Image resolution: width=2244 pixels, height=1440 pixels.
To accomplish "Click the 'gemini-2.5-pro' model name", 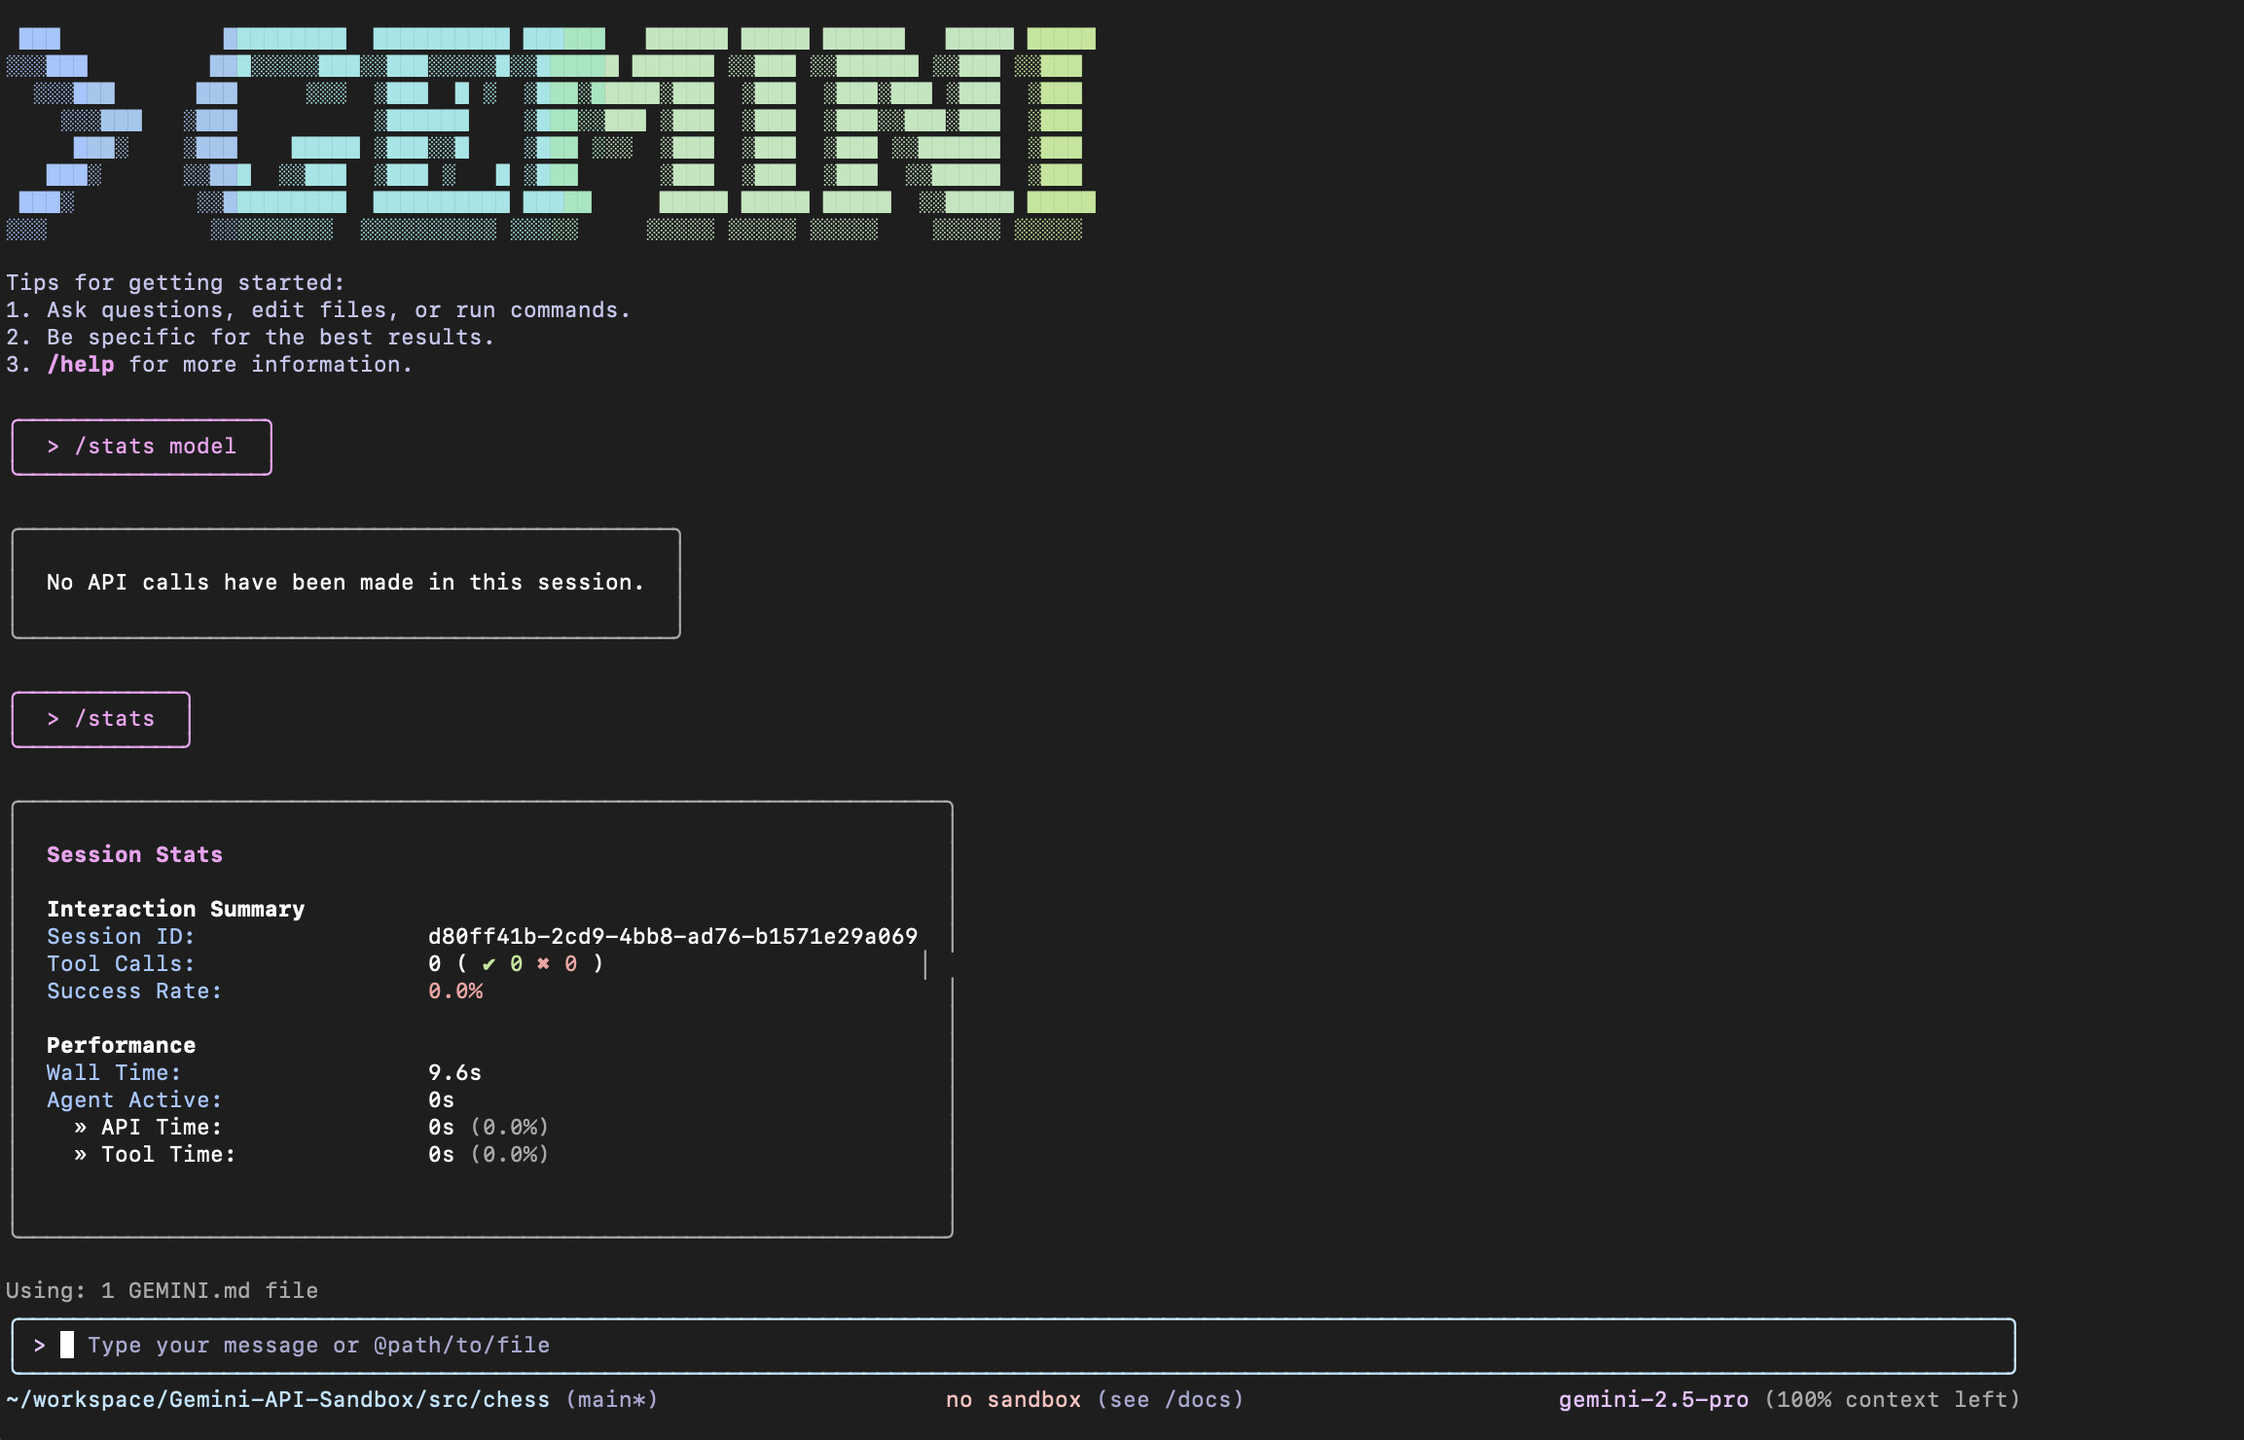I will [1653, 1399].
